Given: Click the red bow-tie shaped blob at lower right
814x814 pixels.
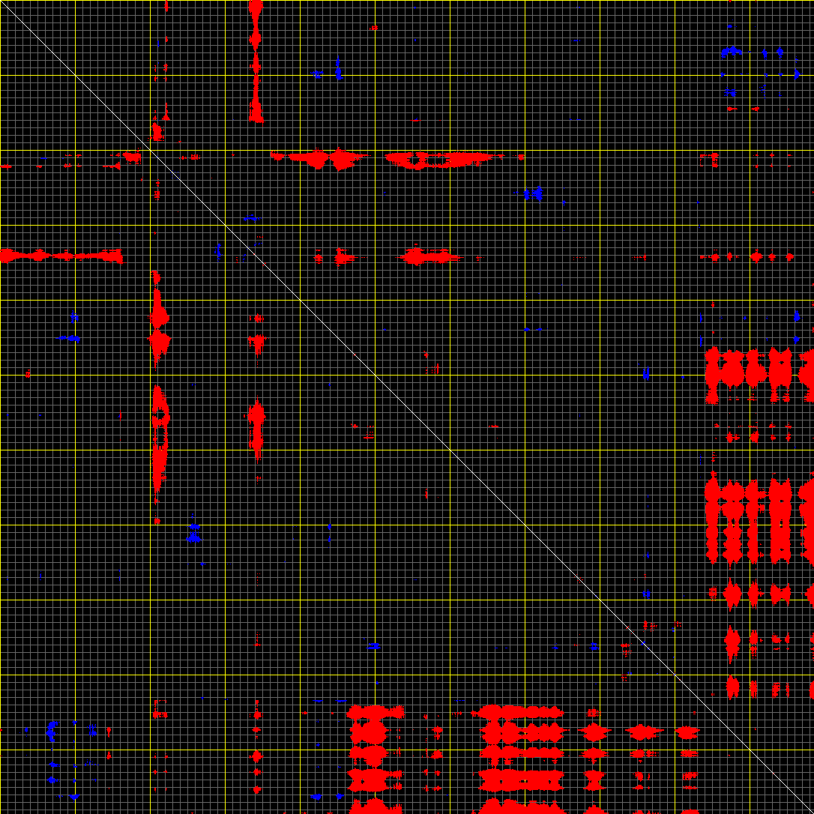Looking at the screenshot, I should (x=780, y=594).
